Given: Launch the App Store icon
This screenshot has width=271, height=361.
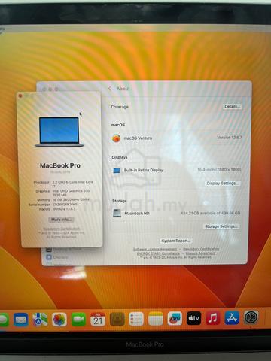Looking at the screenshot, I should pyautogui.click(x=232, y=318).
